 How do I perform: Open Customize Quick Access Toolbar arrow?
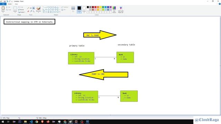[x=12, y=1]
